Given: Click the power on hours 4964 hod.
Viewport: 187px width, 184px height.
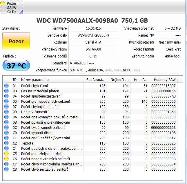Looking at the screenshot, I should tap(169, 56).
